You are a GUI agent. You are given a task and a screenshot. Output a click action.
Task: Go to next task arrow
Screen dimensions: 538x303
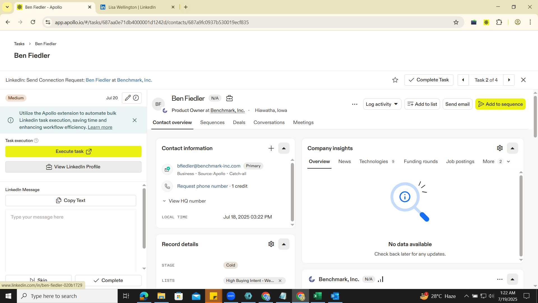(509, 80)
